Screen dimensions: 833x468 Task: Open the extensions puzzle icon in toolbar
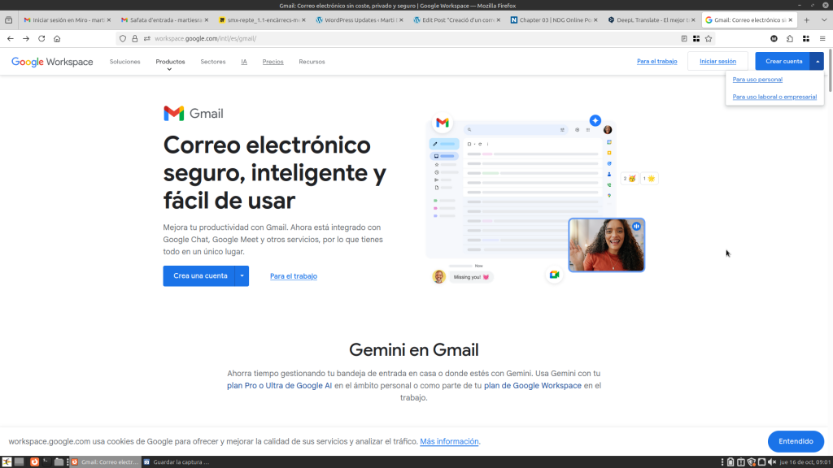pyautogui.click(x=790, y=38)
